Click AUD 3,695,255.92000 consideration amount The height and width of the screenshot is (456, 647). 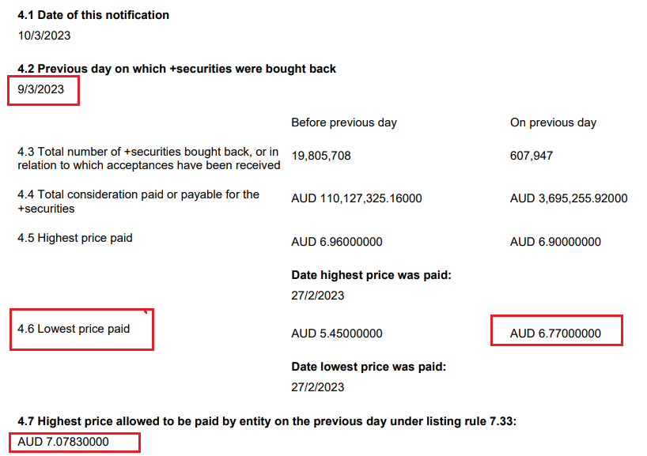569,198
